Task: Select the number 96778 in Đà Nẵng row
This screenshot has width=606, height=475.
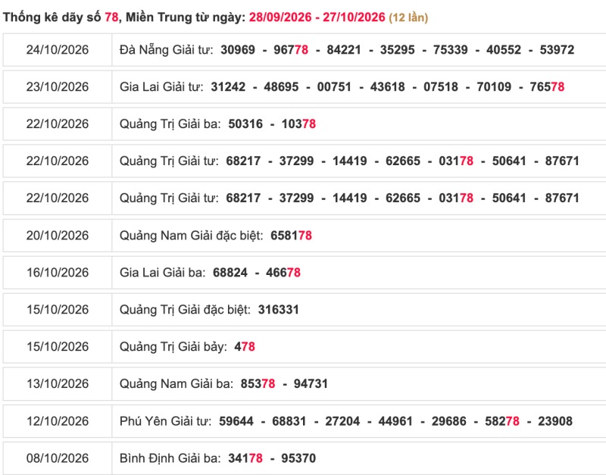Action: pos(291,50)
